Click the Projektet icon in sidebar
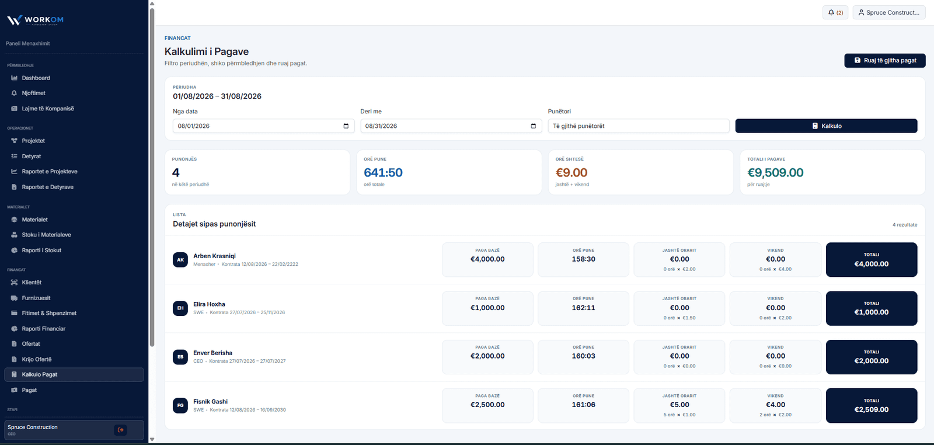 pos(14,141)
